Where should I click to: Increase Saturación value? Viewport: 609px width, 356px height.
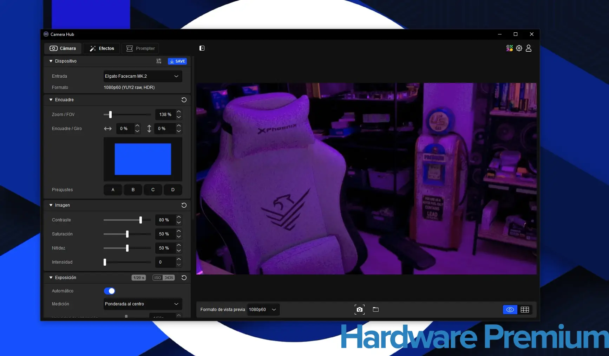(x=179, y=231)
